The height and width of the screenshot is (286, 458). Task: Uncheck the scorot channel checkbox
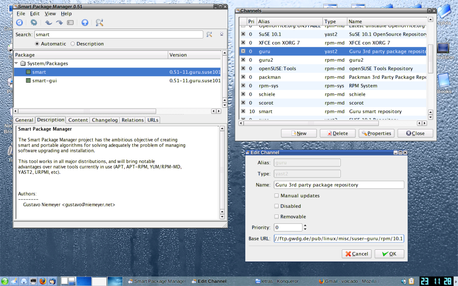(x=243, y=103)
